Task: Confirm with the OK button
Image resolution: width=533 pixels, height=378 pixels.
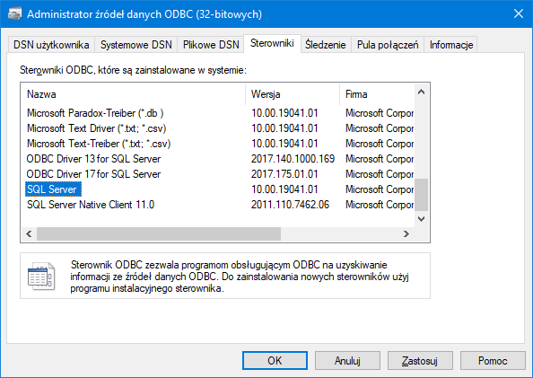Action: [x=275, y=360]
